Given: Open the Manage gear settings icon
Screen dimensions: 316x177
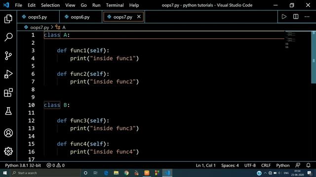Looking at the screenshot, I should coord(8,151).
